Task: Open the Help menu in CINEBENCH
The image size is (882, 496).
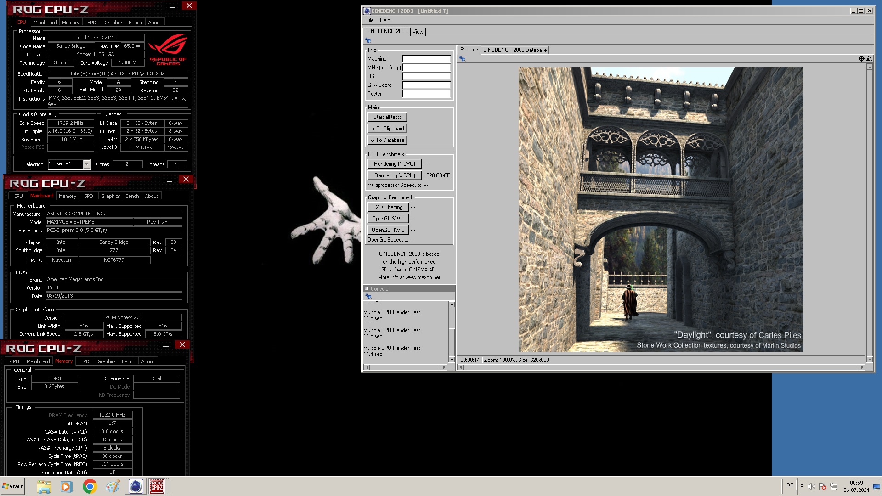Action: (x=385, y=20)
